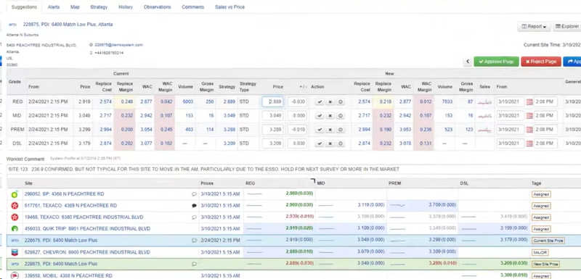Click REG current volume value 6003

coord(188,101)
